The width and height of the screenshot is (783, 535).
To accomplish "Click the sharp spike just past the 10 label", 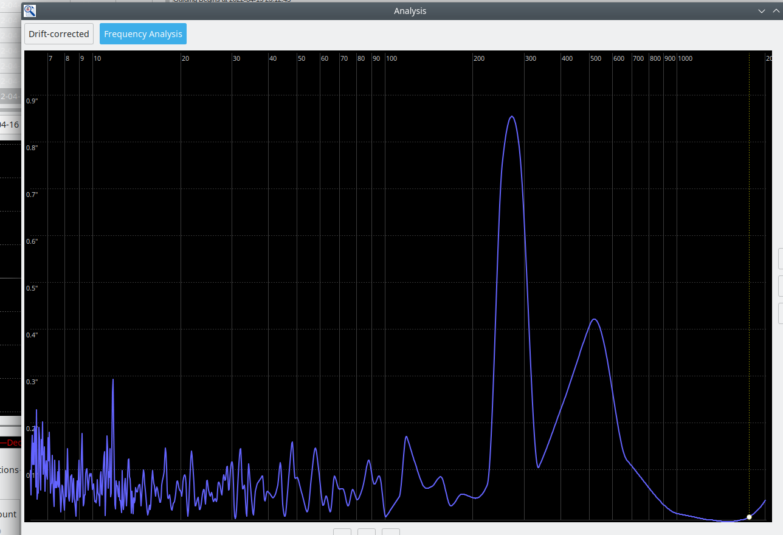I will [113, 381].
